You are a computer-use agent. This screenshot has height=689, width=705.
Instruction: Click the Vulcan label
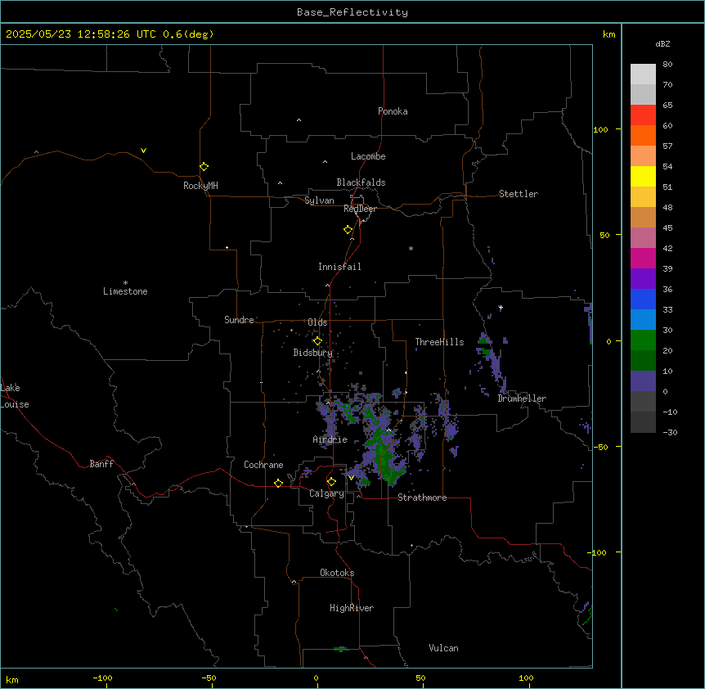(444, 648)
